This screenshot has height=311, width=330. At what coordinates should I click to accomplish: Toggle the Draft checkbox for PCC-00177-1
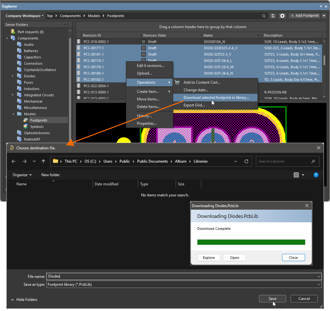click(144, 48)
